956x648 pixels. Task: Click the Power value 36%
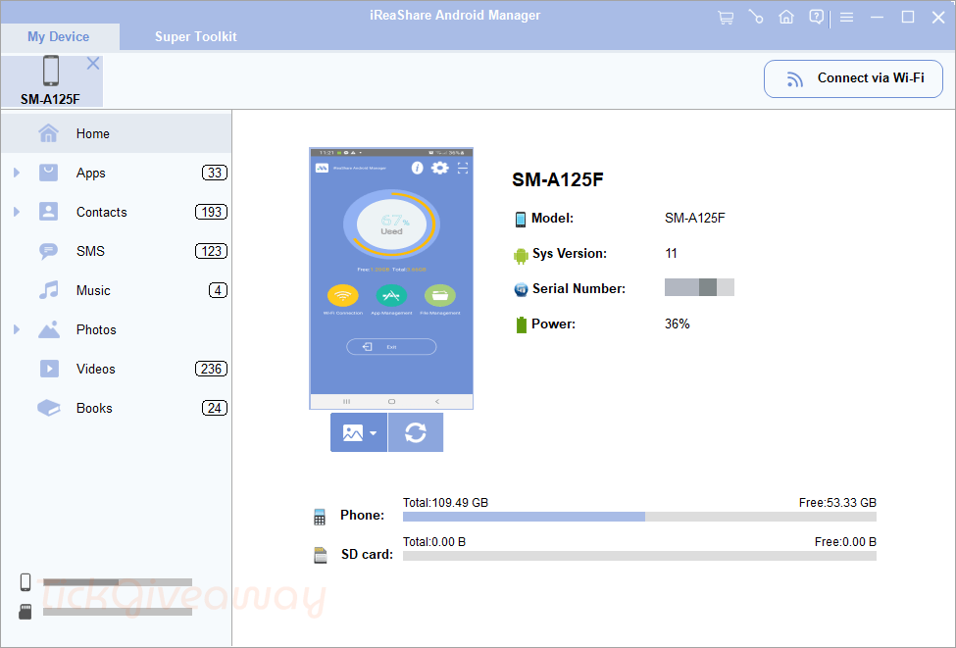point(678,324)
